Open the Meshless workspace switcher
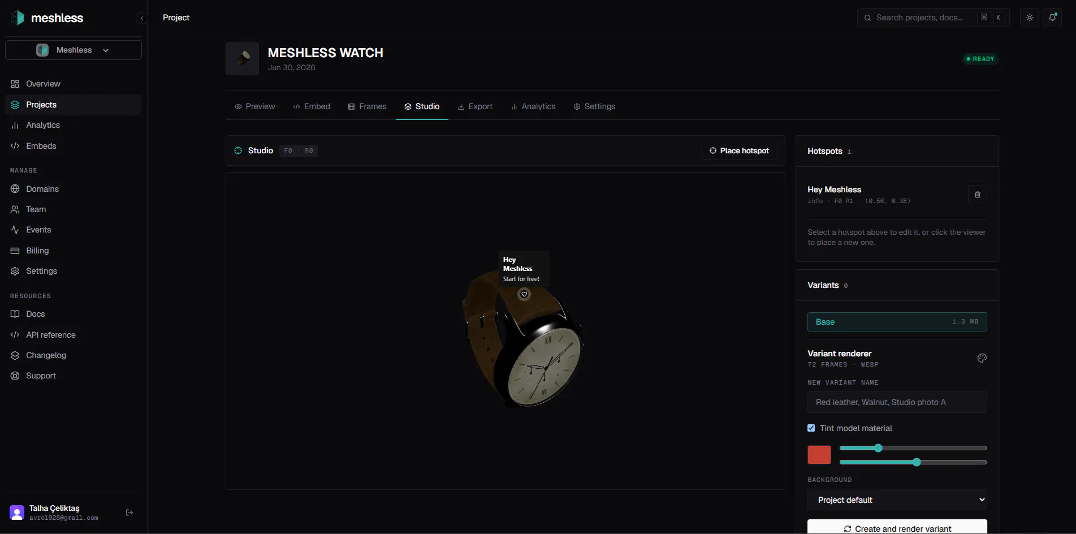This screenshot has width=1076, height=534. tap(74, 50)
